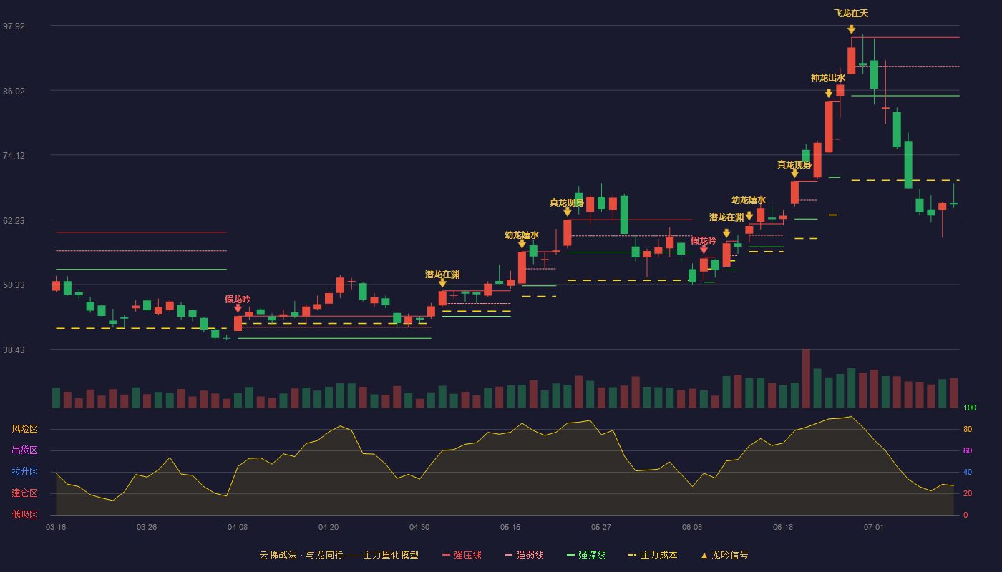
Task: Click the 38.43 price axis label
Action: (x=14, y=350)
